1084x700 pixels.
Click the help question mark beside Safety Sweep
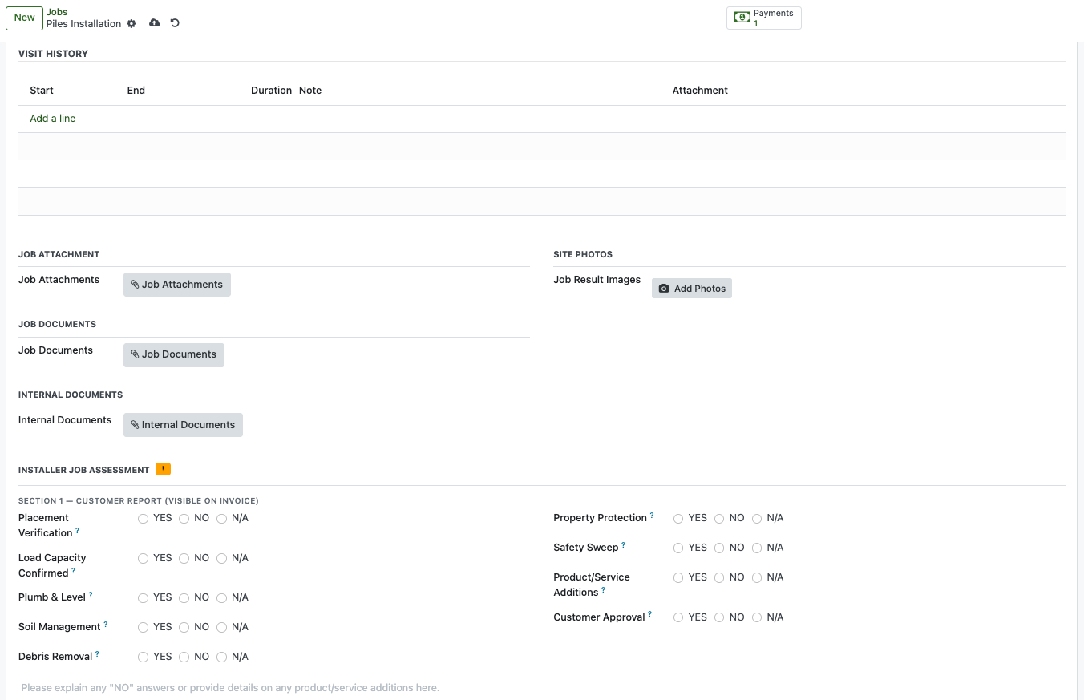(624, 545)
